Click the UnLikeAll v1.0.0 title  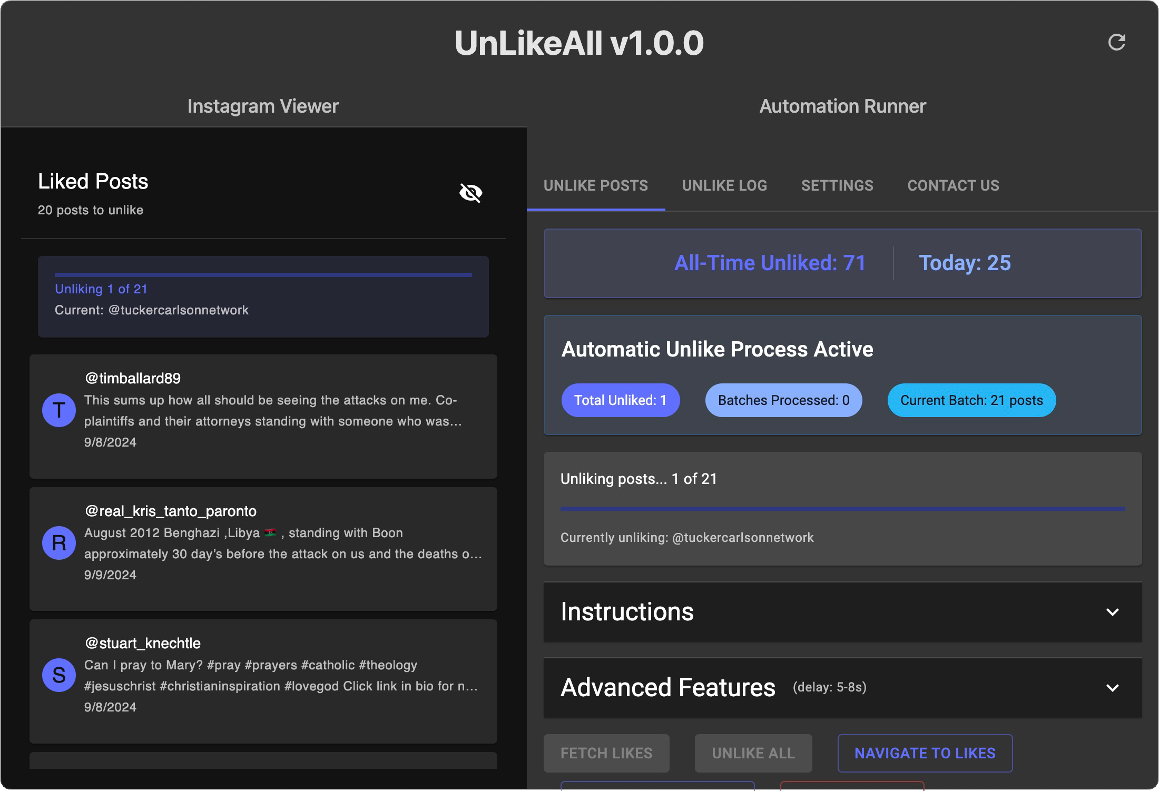(579, 43)
